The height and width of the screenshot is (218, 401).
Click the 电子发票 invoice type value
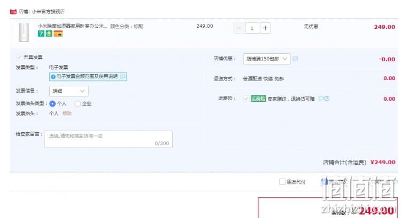(x=58, y=67)
